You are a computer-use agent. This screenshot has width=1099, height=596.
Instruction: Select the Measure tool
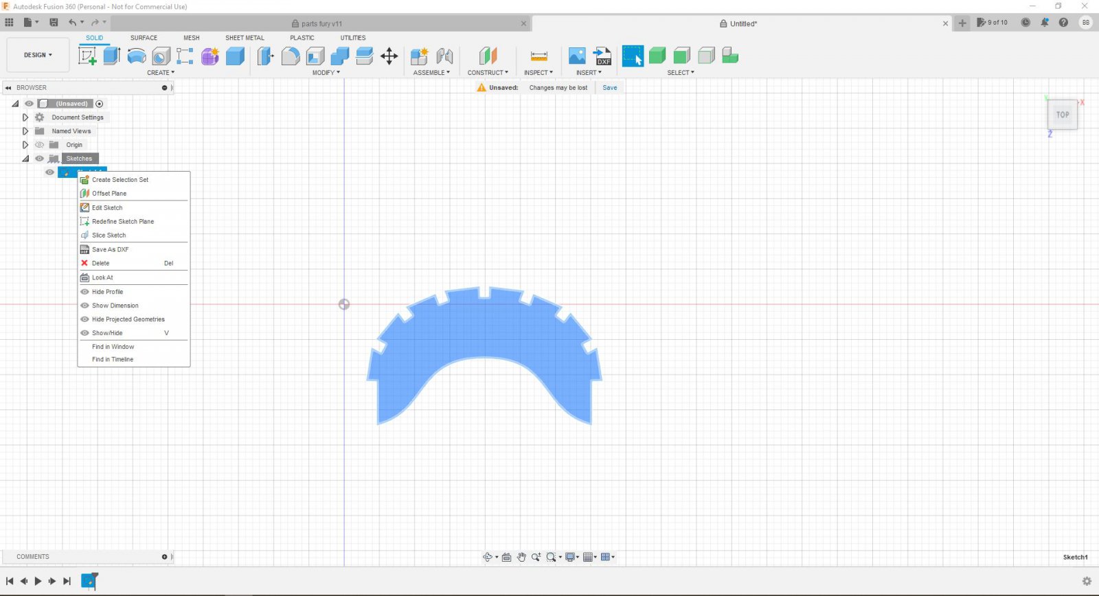[x=539, y=56]
